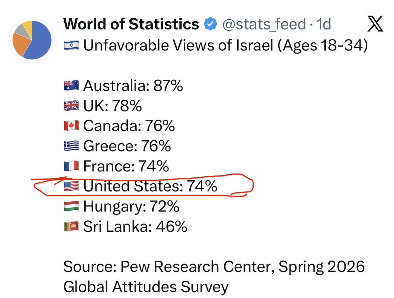The image size is (394, 298).
Task: Click the Hungary flag emoji
Action: [x=71, y=206]
